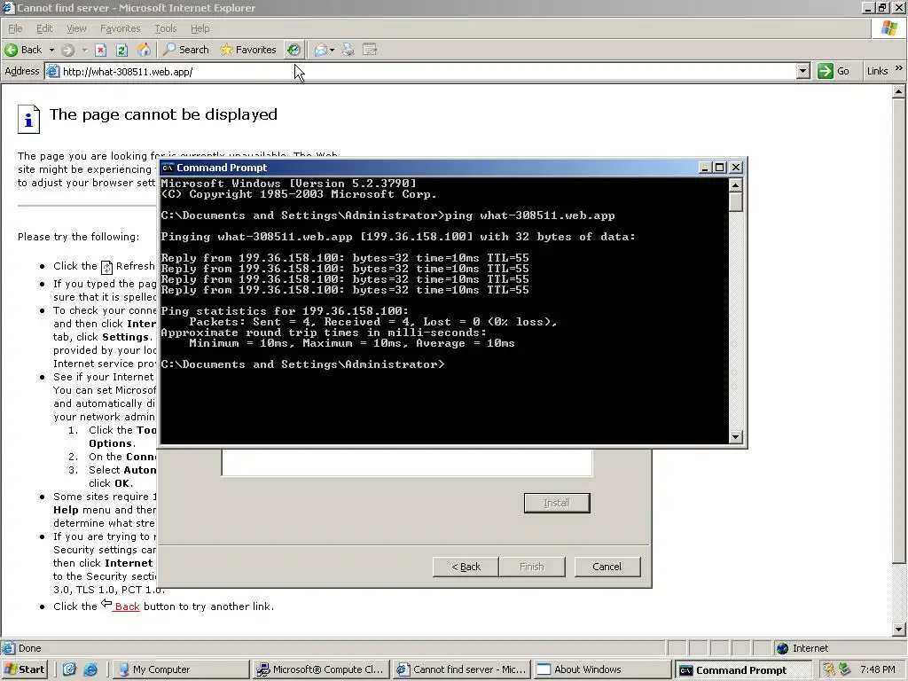
Task: Click the History icon in toolbar
Action: [294, 50]
